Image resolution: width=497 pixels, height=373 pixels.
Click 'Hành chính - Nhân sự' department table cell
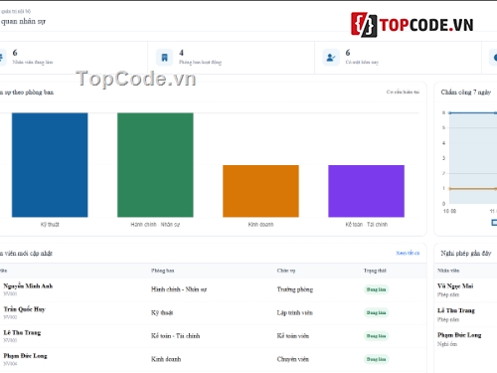pyautogui.click(x=179, y=289)
